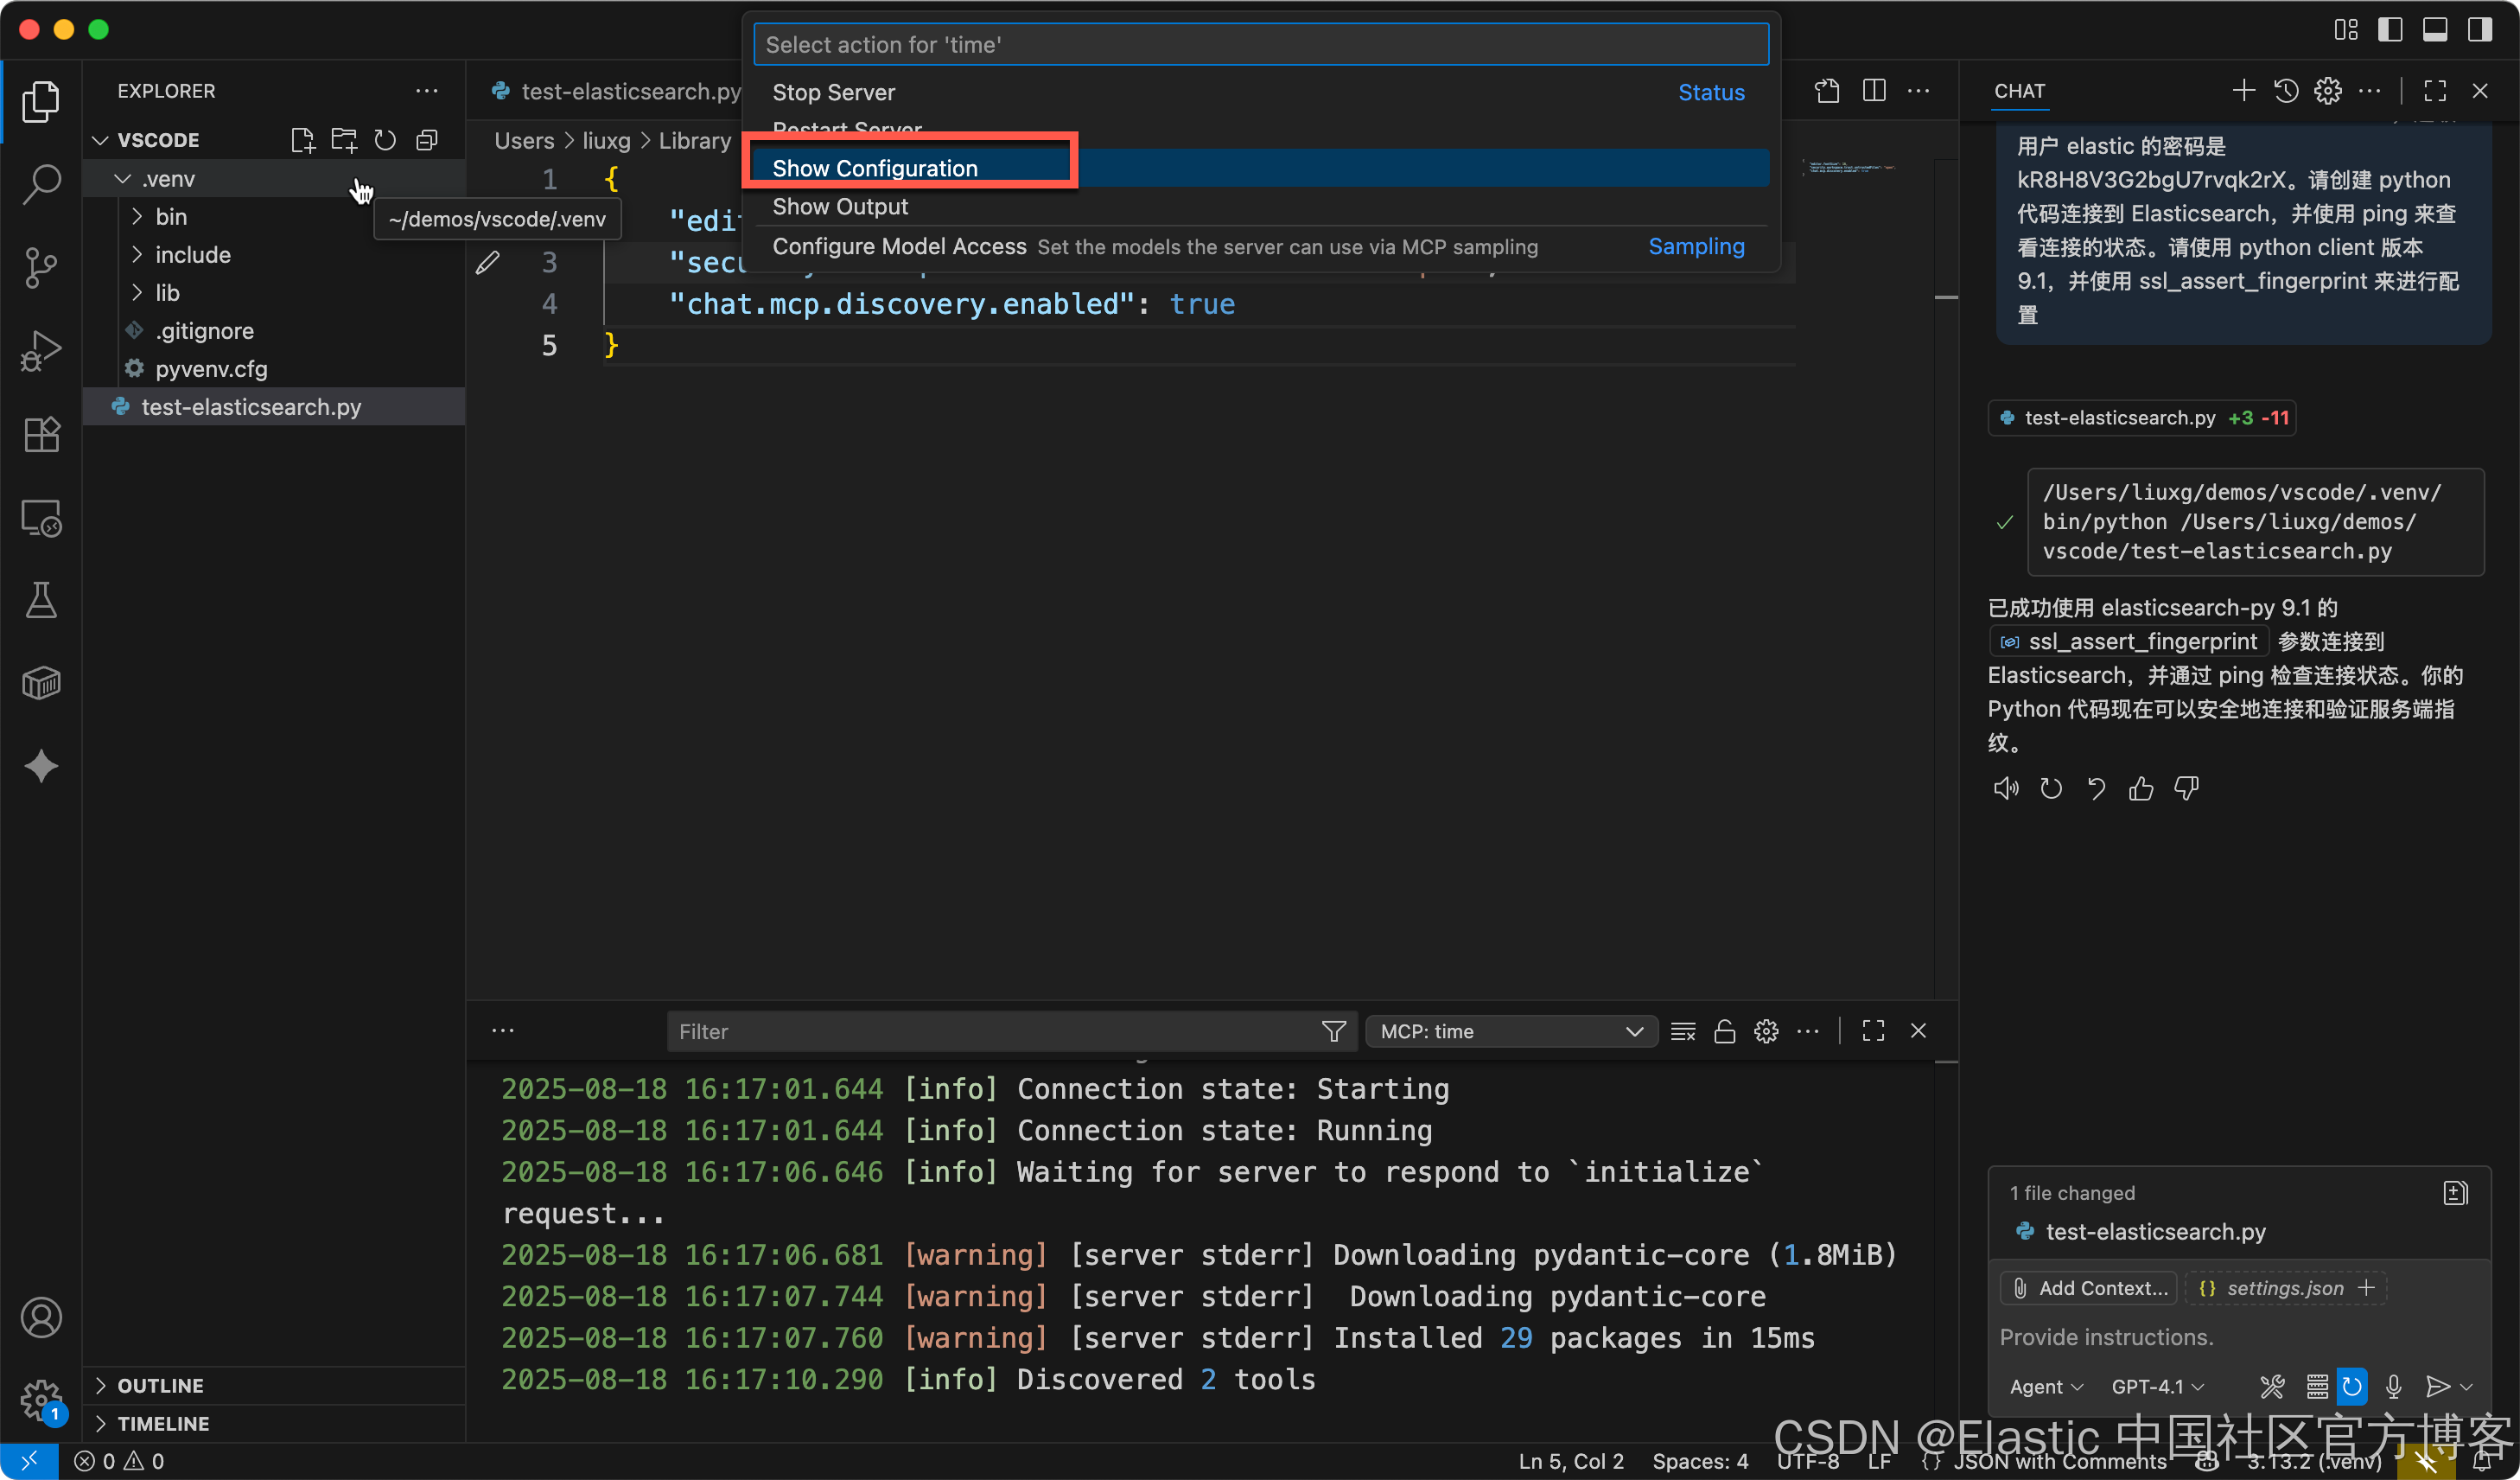This screenshot has width=2520, height=1480.
Task: Toggle bottom panel visibility
Action: (2434, 29)
